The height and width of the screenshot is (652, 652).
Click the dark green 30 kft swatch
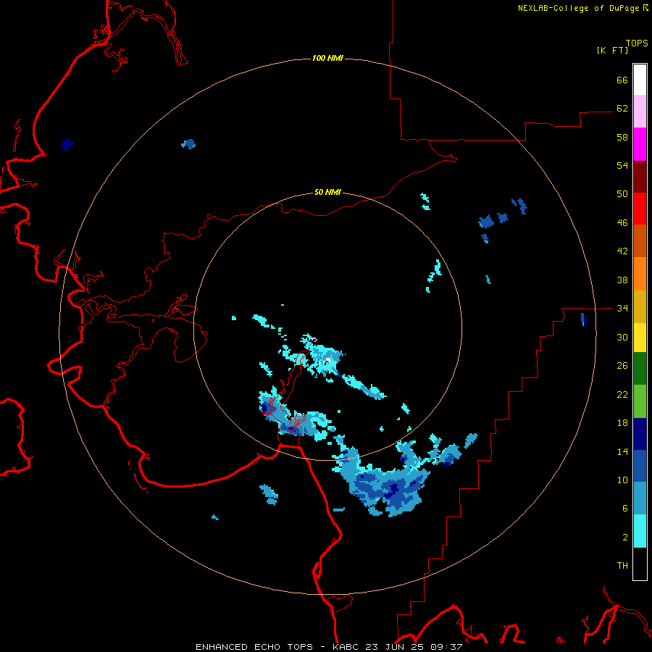(x=640, y=369)
